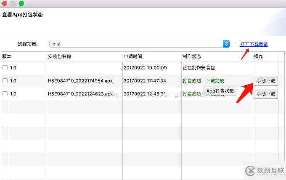Screen dimensions: 286x180
Task: Select the H5E984710_0922124623.apk package name
Action: click(80, 94)
